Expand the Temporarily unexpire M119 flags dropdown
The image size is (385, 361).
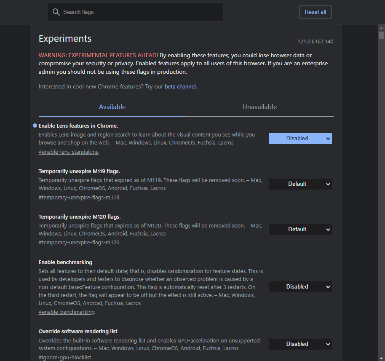coord(300,184)
